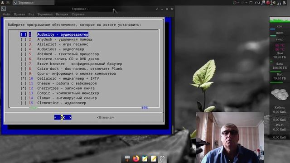Switch the keyboard layout via the ru indicator
The height and width of the screenshot is (163, 290).
coord(257,3)
